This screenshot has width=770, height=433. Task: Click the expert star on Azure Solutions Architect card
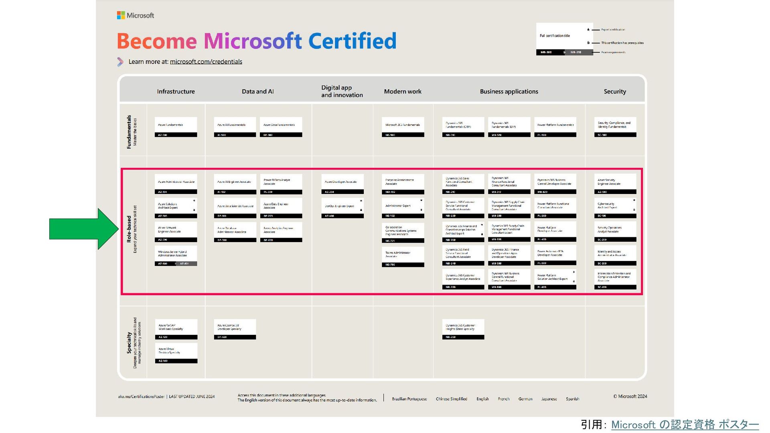tap(194, 200)
